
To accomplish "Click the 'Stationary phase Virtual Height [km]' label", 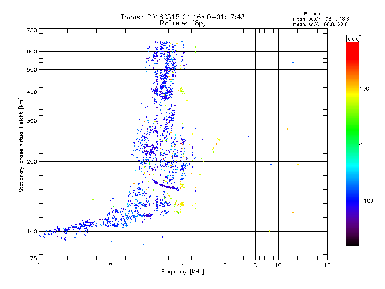I will (x=21, y=145).
